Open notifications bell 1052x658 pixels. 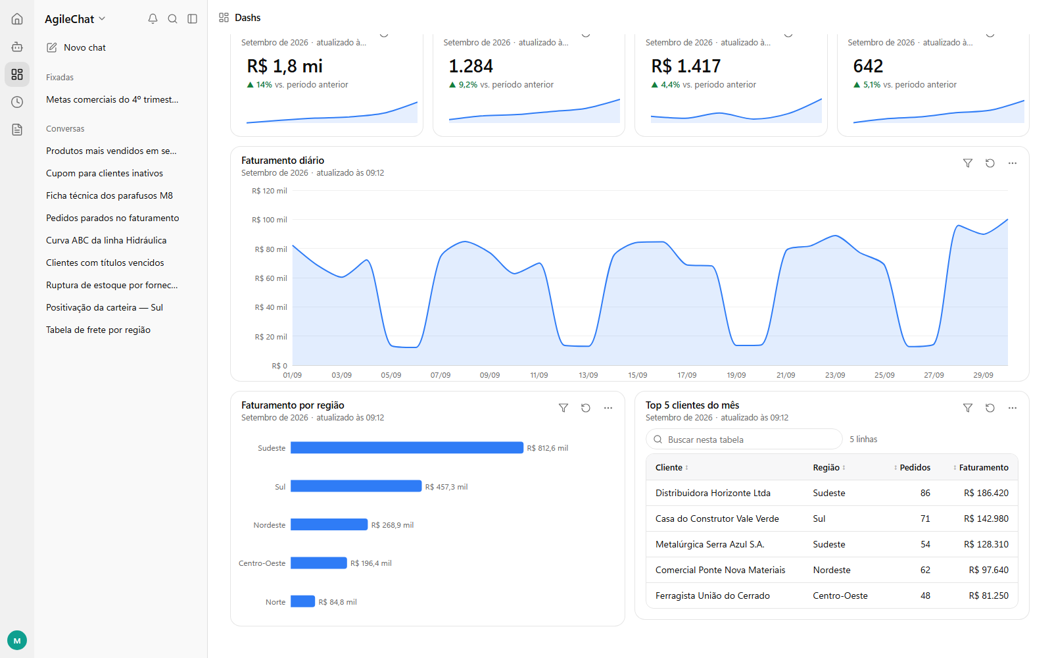(153, 19)
